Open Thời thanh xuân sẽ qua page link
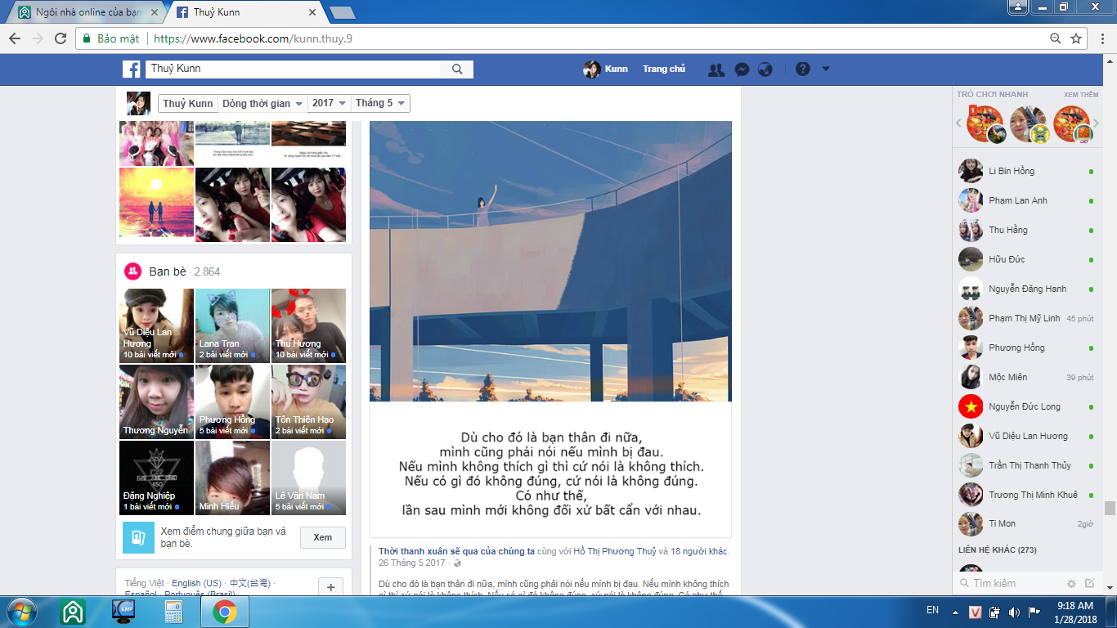The image size is (1117, 628). coord(456,551)
